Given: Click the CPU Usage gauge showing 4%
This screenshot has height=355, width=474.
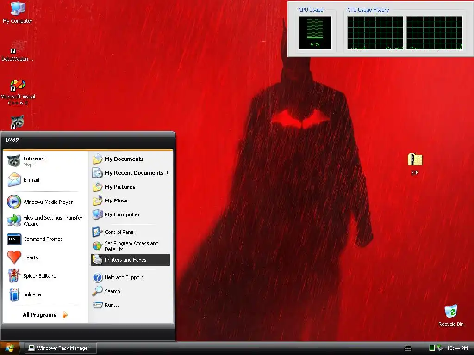Looking at the screenshot, I should pos(315,33).
